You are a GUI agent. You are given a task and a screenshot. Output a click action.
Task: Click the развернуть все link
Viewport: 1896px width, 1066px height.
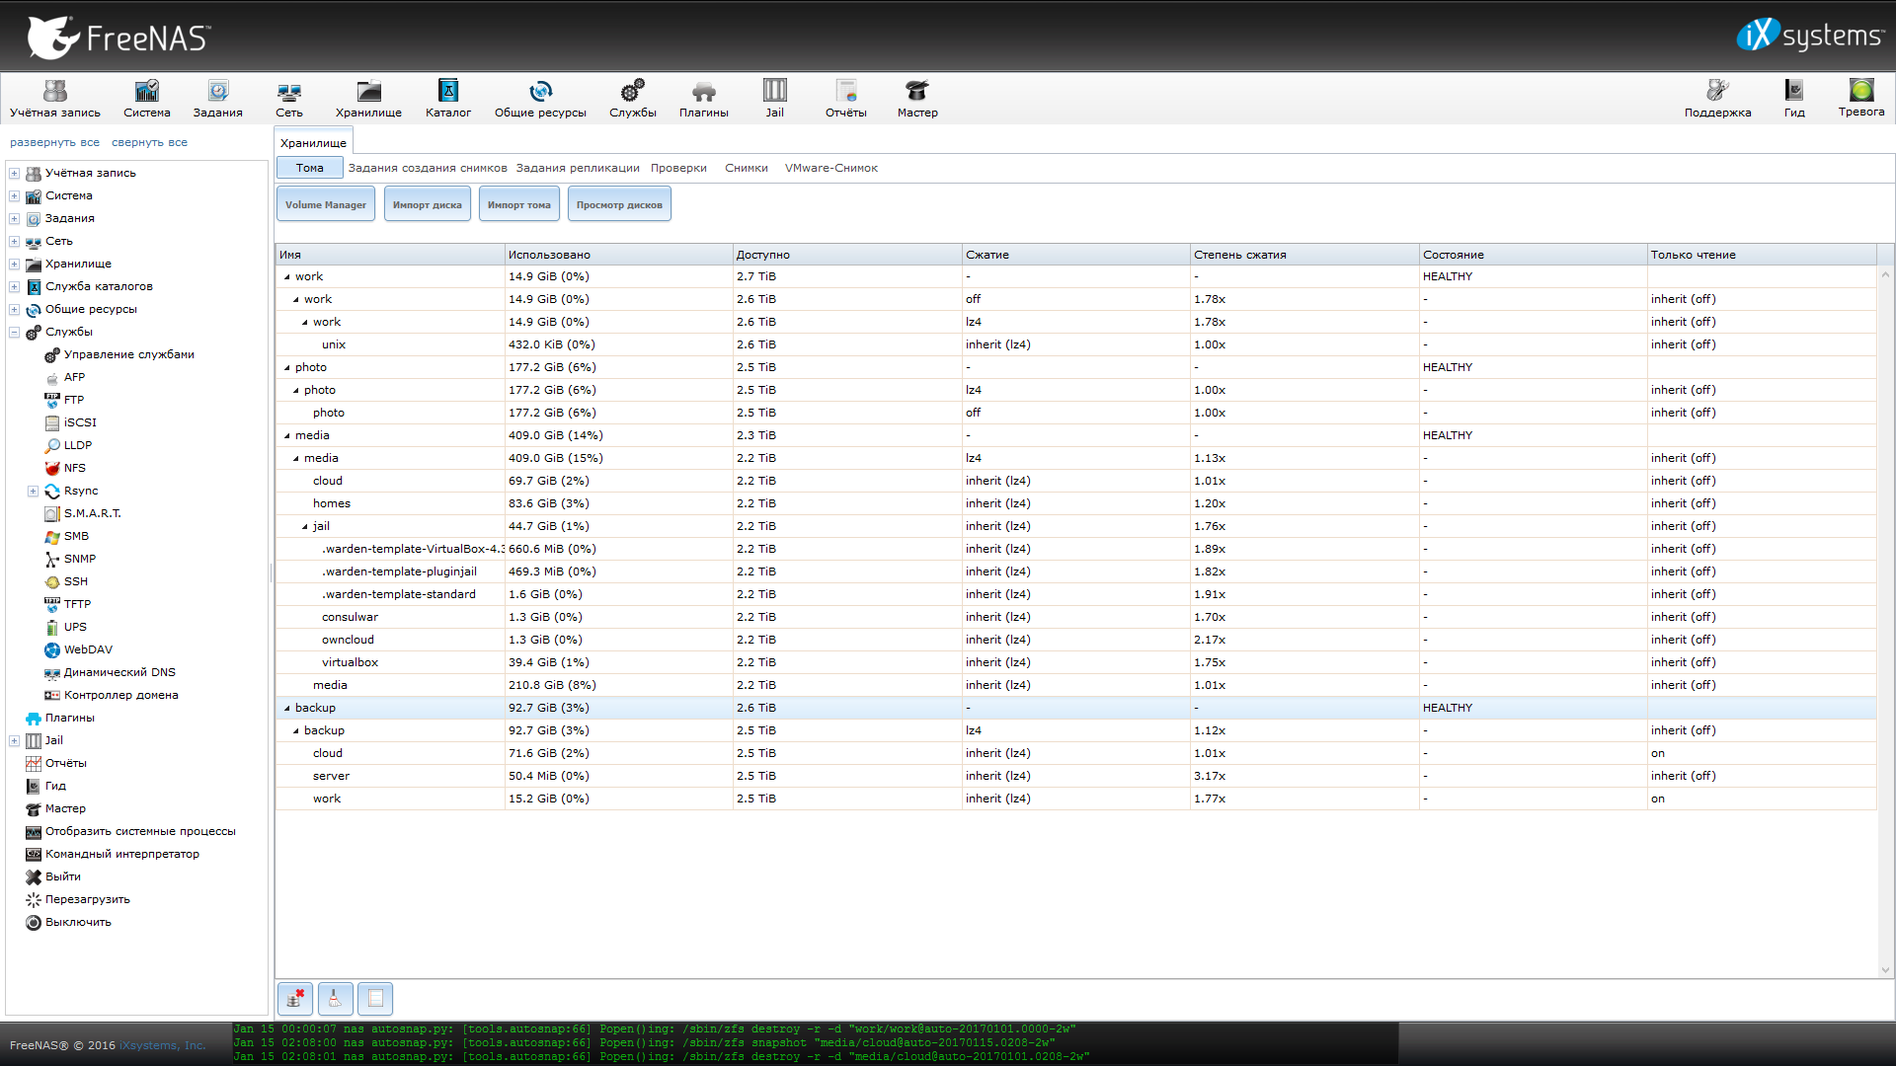pyautogui.click(x=55, y=142)
